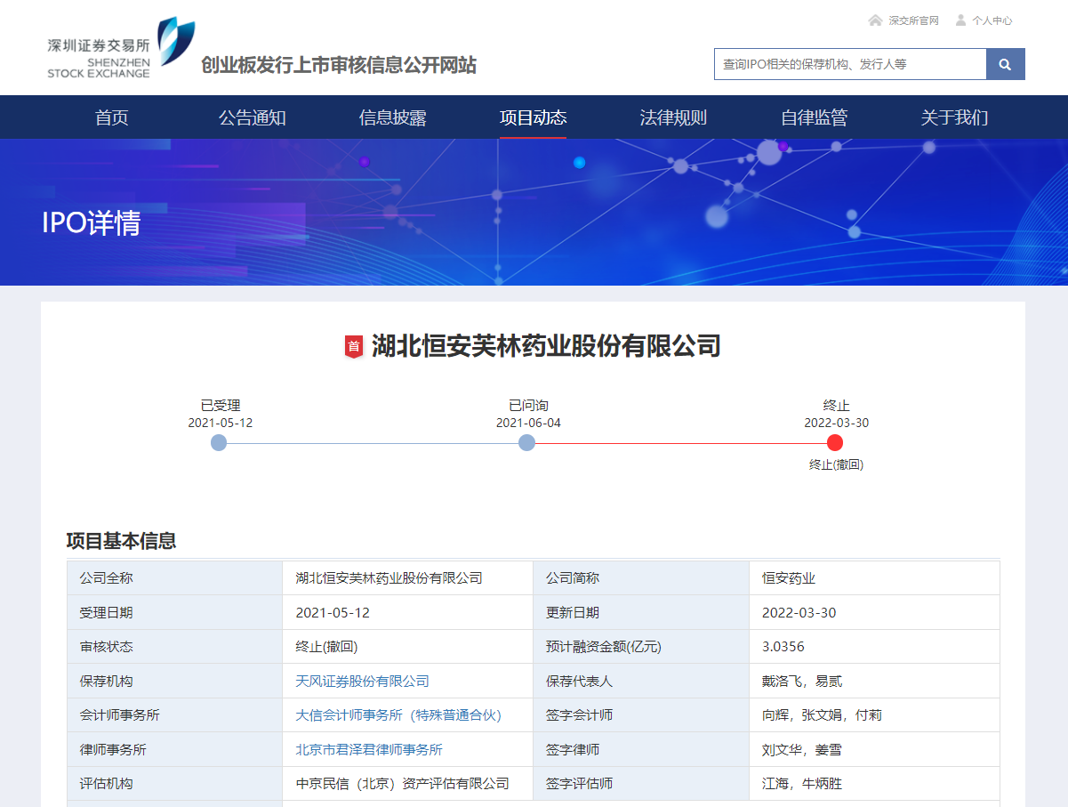Click the user icon beside 个人中心
The image size is (1068, 807).
pyautogui.click(x=960, y=20)
